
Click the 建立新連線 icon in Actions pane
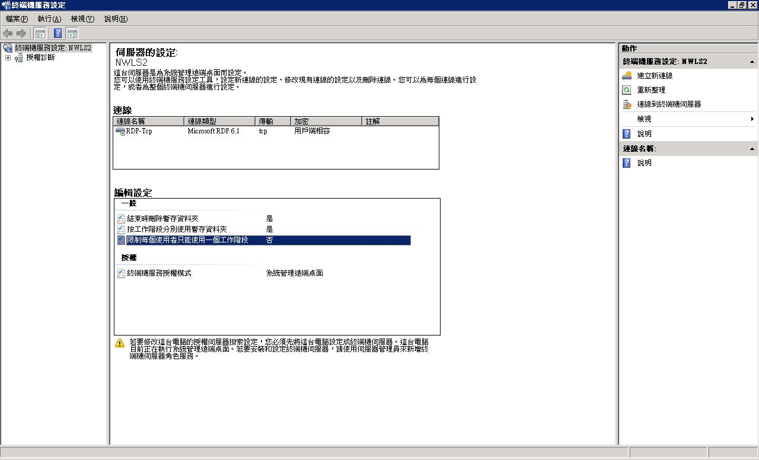coord(627,76)
